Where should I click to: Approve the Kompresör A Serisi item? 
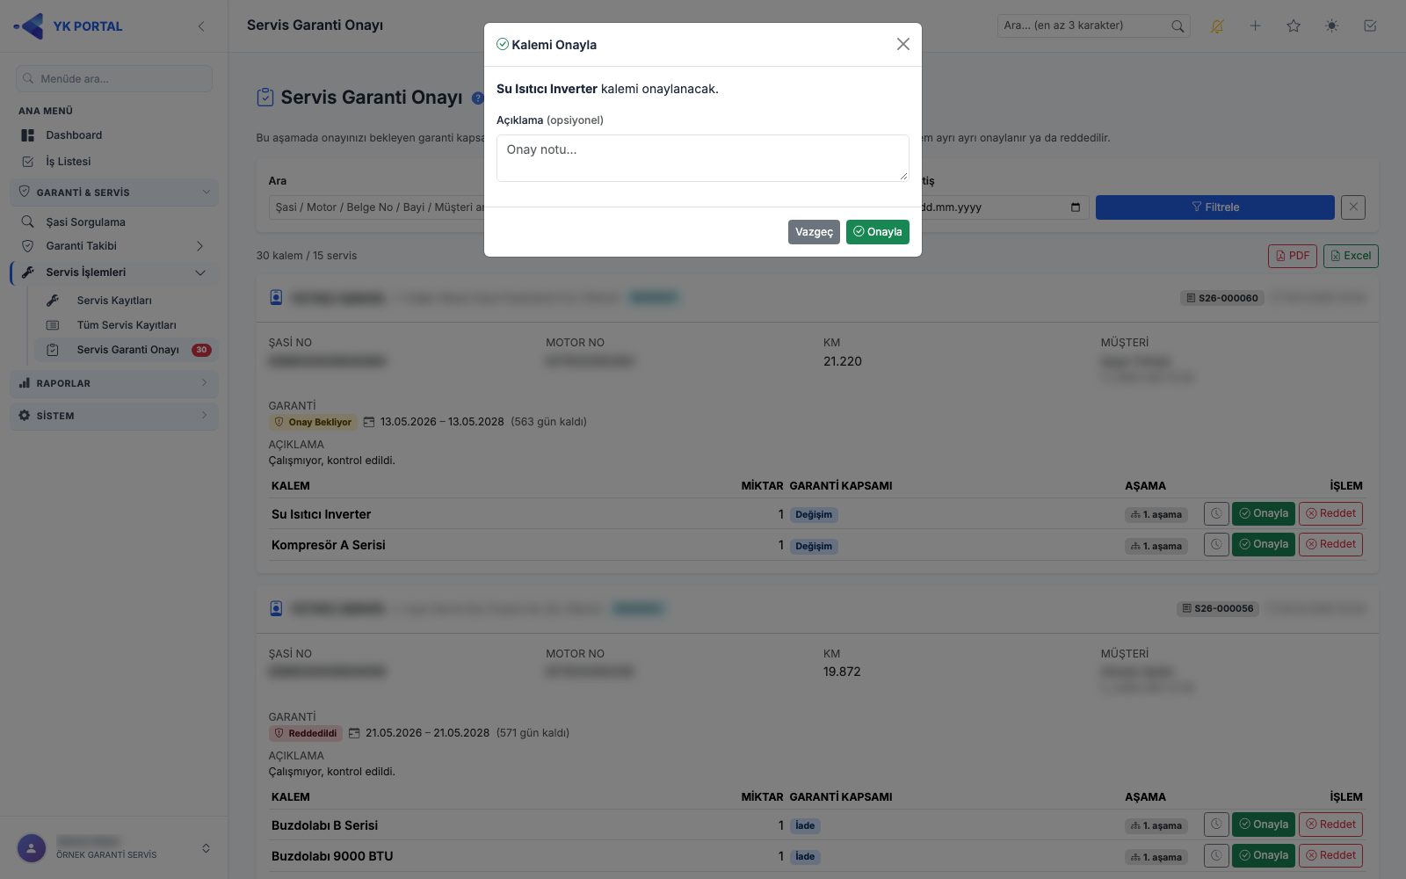1264,544
